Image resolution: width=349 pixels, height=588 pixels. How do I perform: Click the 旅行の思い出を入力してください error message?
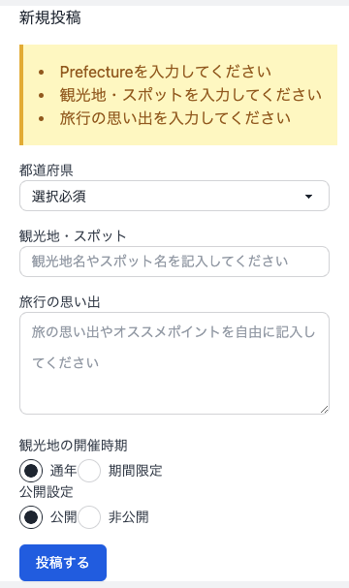(x=175, y=118)
